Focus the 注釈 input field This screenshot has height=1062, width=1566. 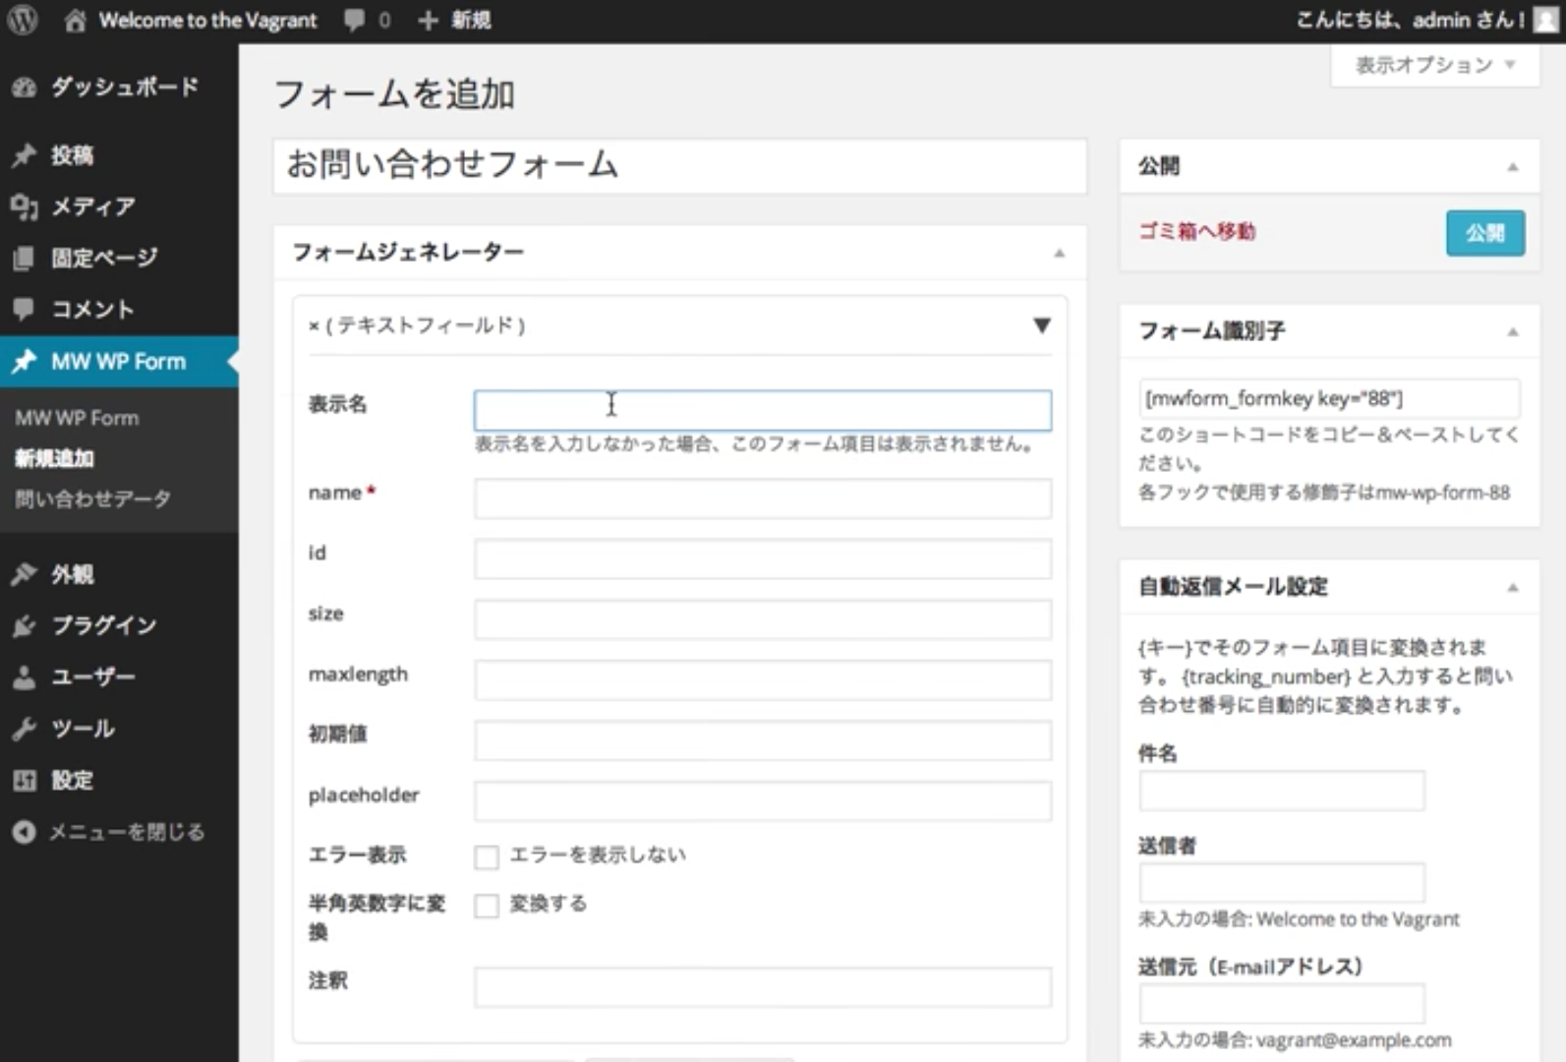coord(763,986)
